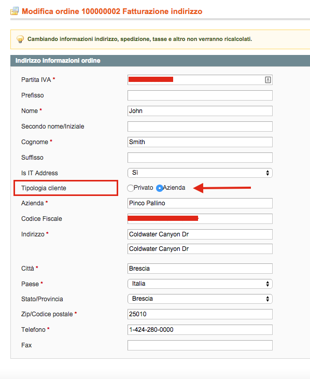Click the Nome field containing John
The image size is (310, 379).
200,111
